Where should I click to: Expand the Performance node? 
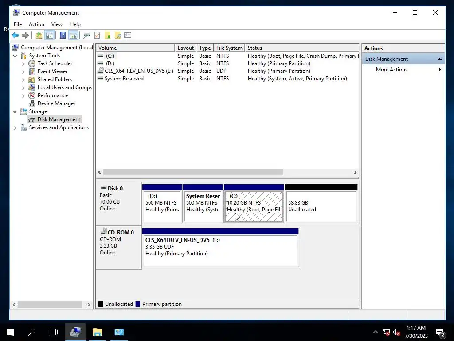(x=23, y=95)
